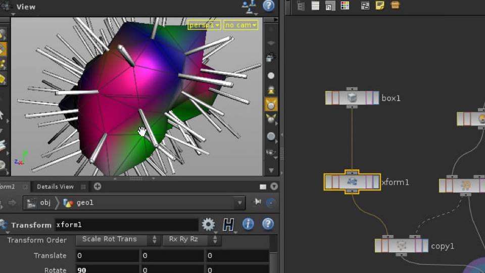
Task: Switch network editor to list view icon
Action: coord(316,6)
